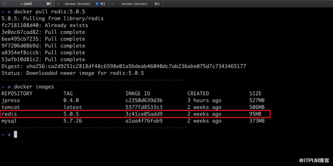Click the image ID '3c41ce05add9'

click(144, 114)
